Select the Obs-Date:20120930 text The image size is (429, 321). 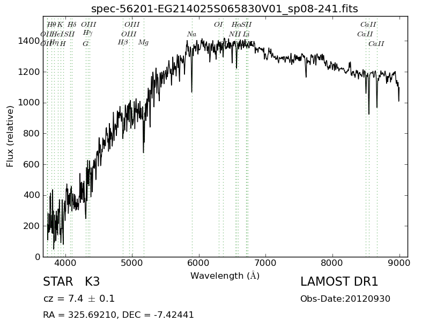[345, 299]
